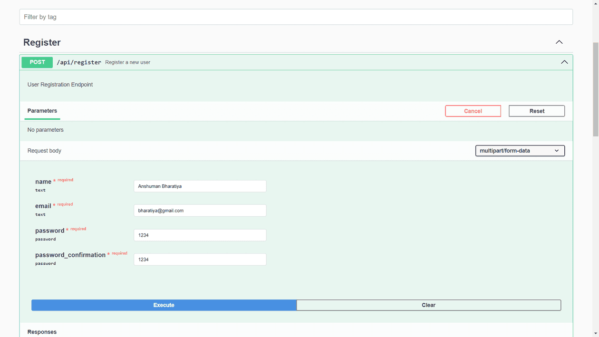Click the password field showing 1234
This screenshot has height=337, width=599.
(x=200, y=235)
